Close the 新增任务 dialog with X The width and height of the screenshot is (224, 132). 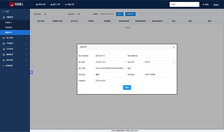click(174, 47)
